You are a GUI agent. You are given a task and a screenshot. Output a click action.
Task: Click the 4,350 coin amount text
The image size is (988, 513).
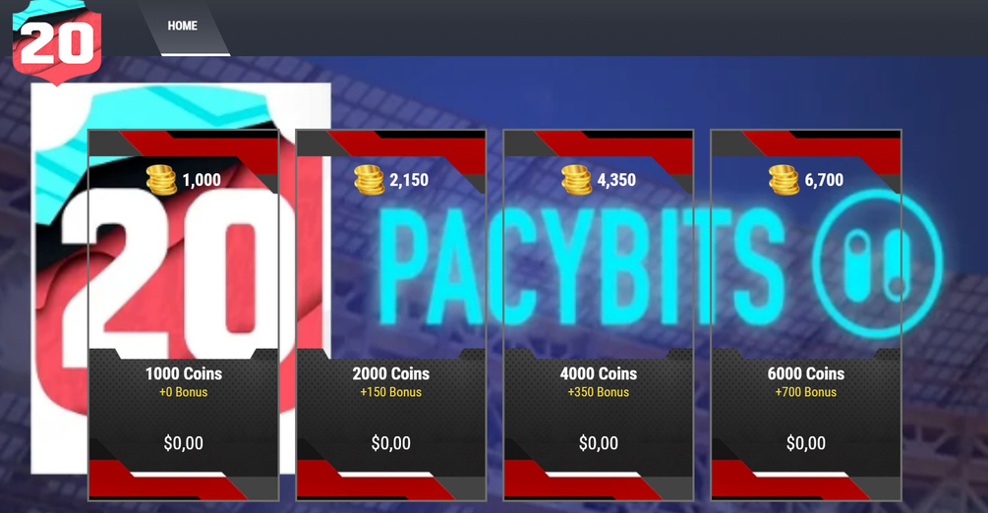(x=616, y=180)
